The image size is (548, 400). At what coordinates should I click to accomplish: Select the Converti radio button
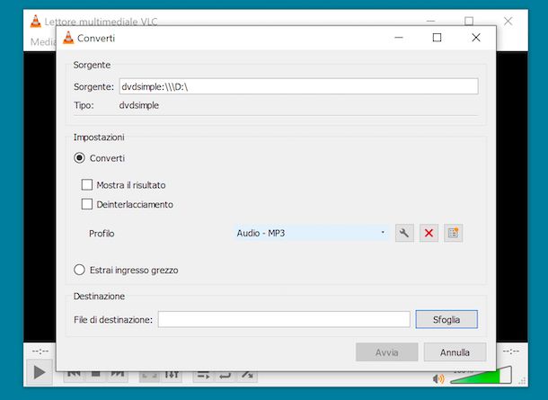tap(79, 158)
